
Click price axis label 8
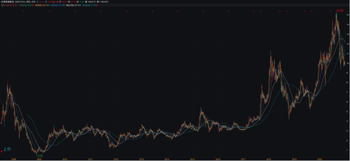[348, 82]
